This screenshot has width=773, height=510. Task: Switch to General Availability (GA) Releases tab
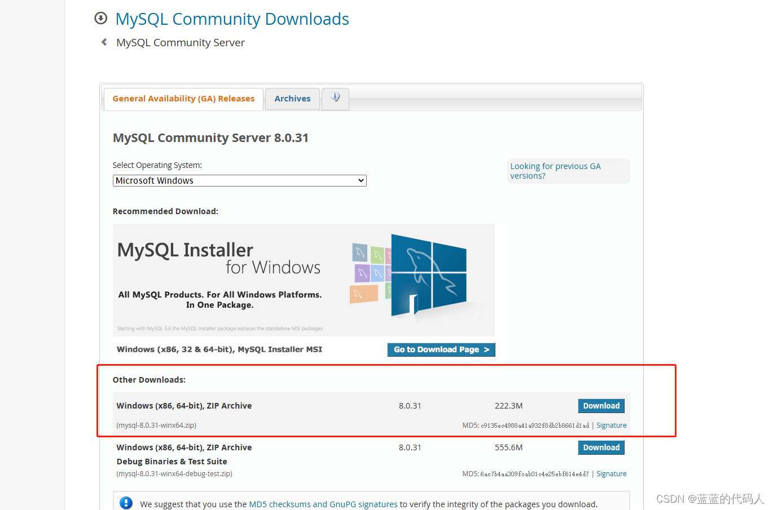click(x=183, y=99)
